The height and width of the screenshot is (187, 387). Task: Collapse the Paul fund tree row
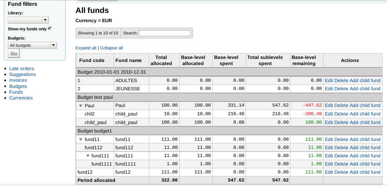(81, 106)
